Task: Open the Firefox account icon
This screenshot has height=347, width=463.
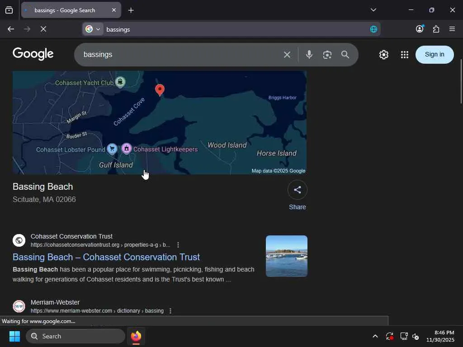Action: [420, 28]
